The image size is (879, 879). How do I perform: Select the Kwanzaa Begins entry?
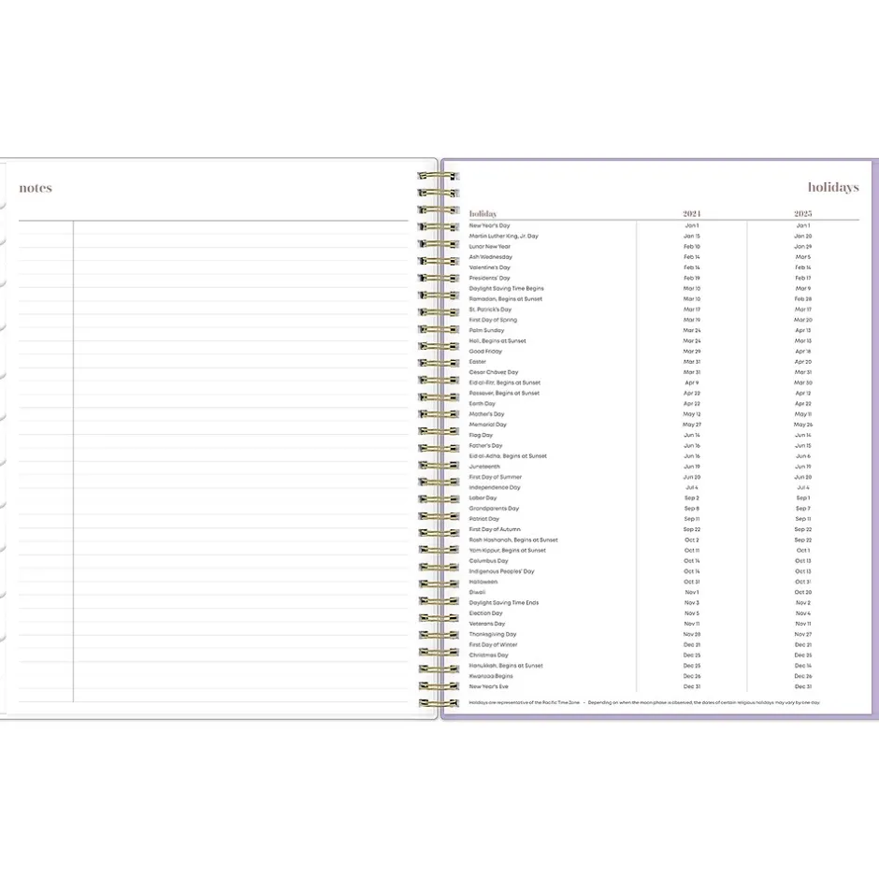(x=491, y=676)
